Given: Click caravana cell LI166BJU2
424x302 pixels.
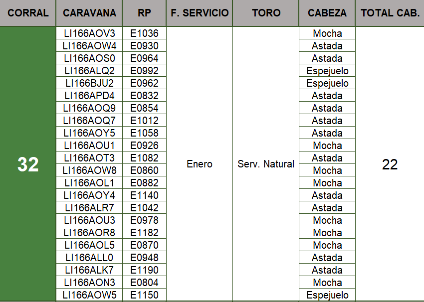Looking at the screenshot, I should [89, 83].
